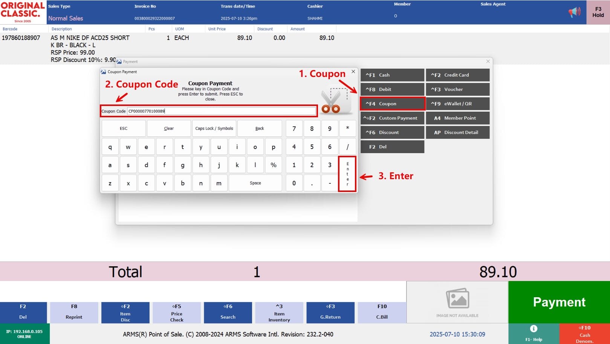Click the Voucher payment option
610x344 pixels.
pos(457,89)
